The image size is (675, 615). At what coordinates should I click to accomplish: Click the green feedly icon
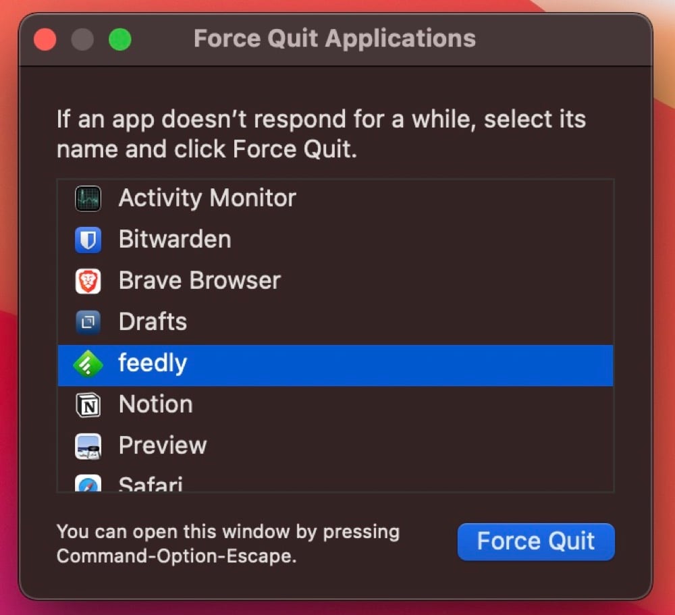click(x=88, y=364)
